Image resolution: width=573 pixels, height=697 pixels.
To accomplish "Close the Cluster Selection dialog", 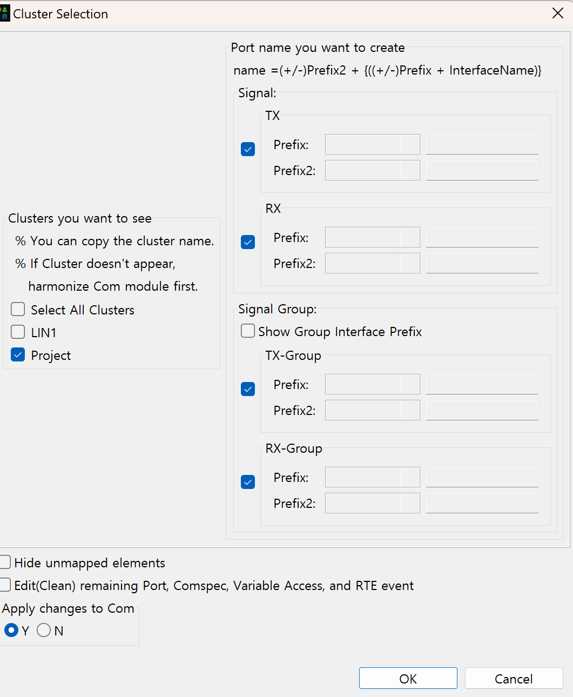I will tap(558, 13).
